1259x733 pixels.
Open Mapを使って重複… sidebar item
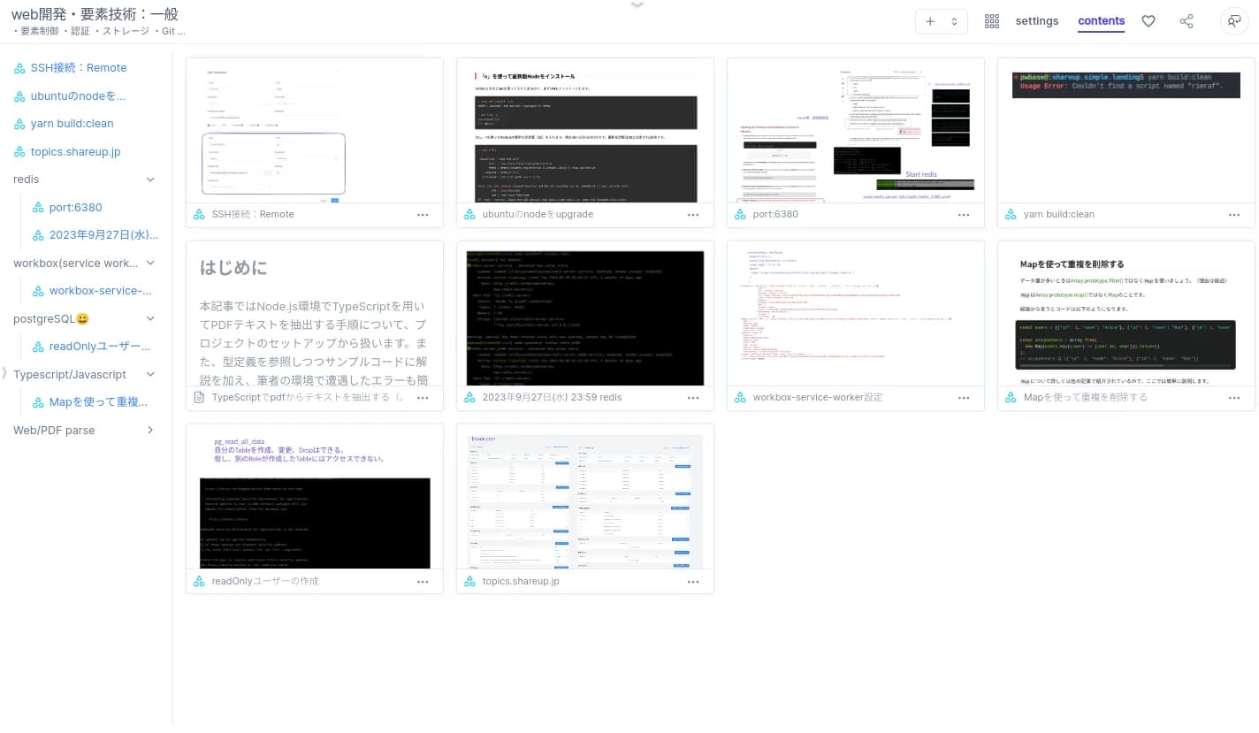point(98,402)
